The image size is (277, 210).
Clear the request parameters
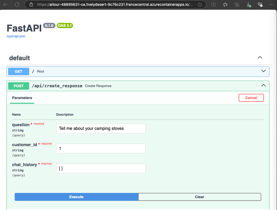[200, 197]
